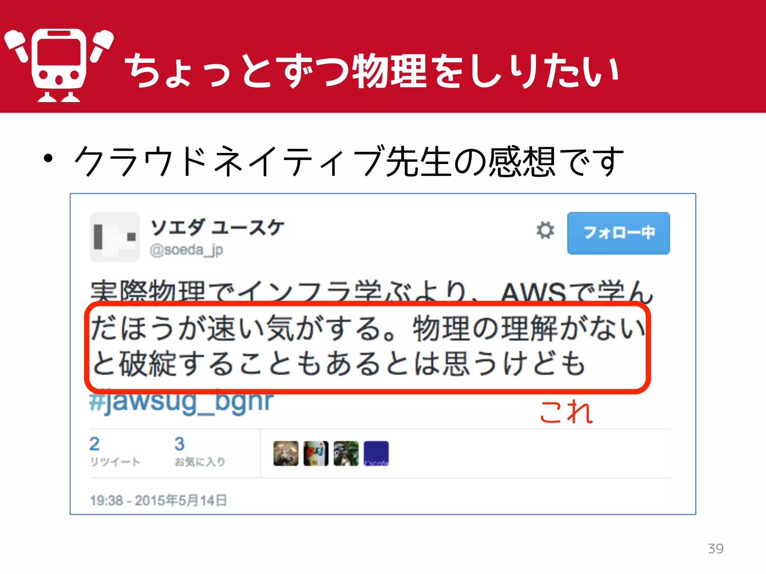Open first retweeter avatar thumbnail
The width and height of the screenshot is (766, 574).
point(286,453)
